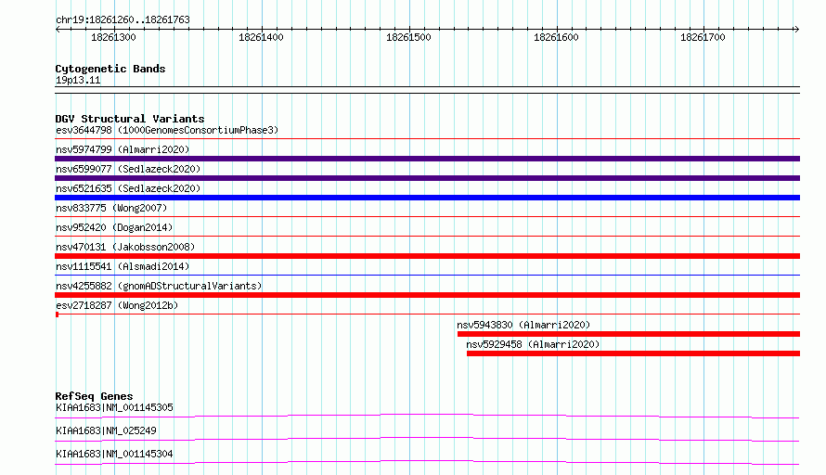The height and width of the screenshot is (475, 826).
Task: Click the right arrow end of ruler
Action: [796, 30]
